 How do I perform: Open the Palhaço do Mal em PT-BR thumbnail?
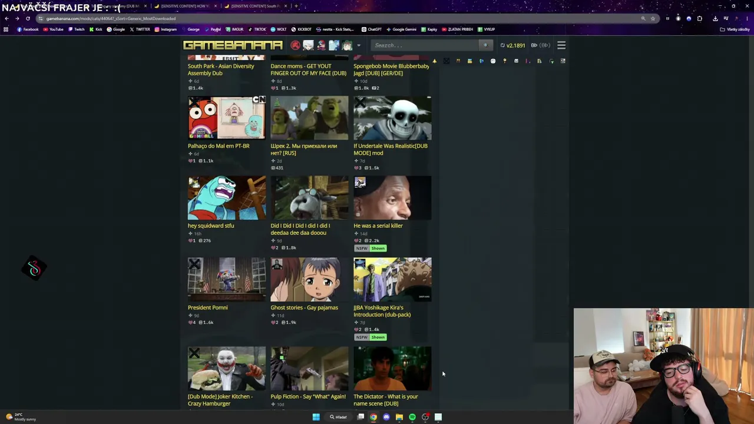(227, 118)
